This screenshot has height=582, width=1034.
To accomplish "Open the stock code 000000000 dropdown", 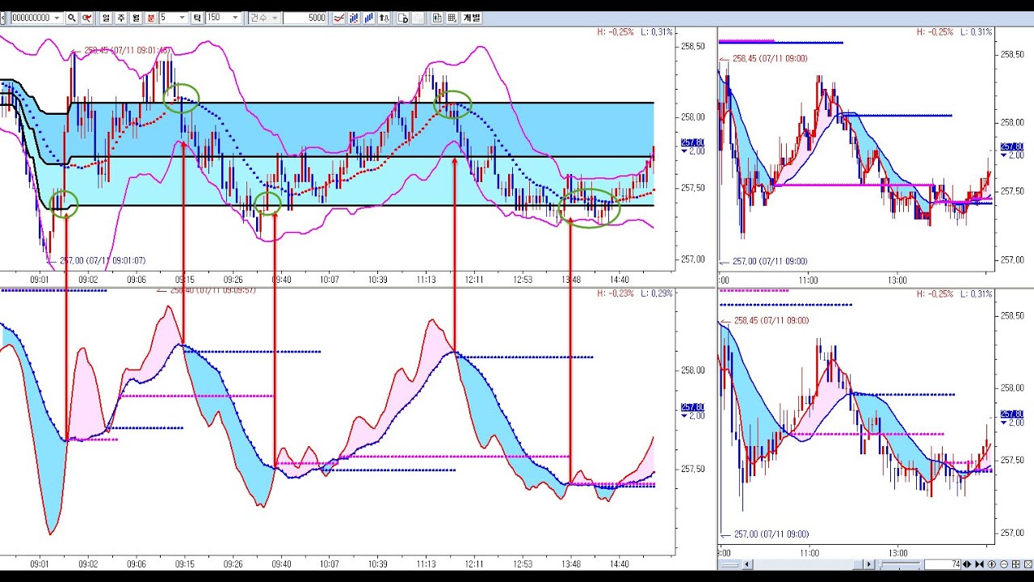I will (57, 18).
